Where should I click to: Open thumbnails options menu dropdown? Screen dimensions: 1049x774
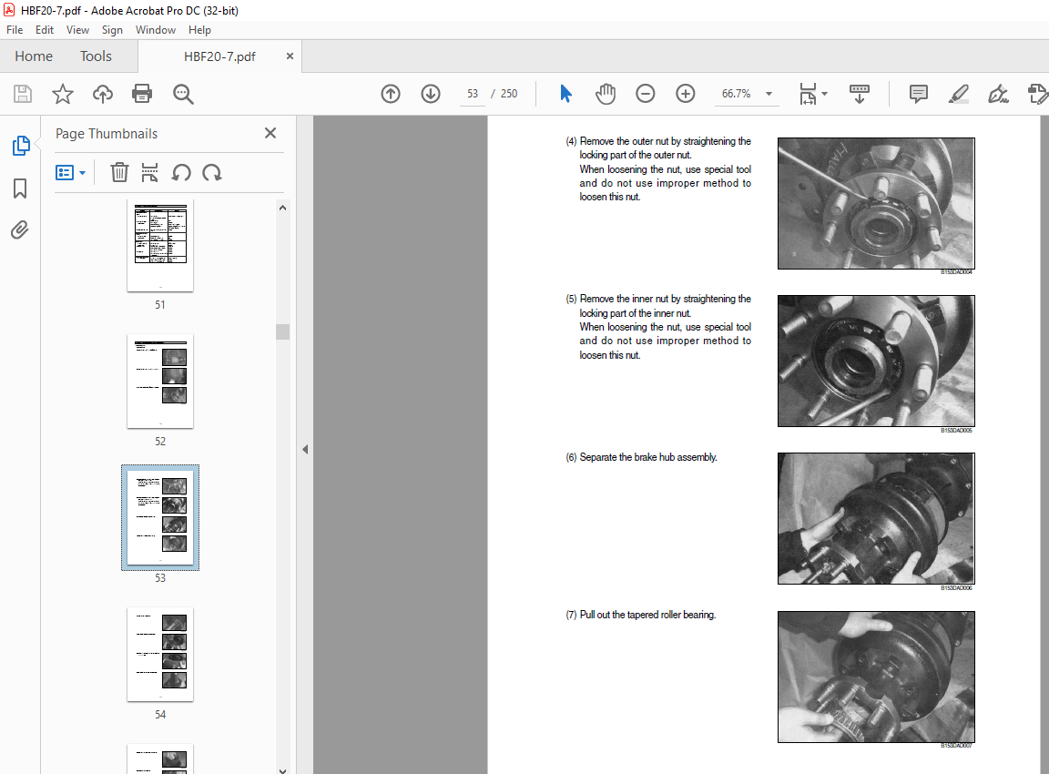click(x=70, y=173)
